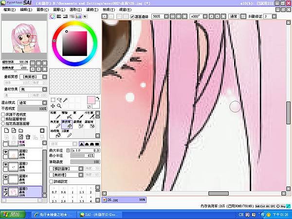
Task: Hide 圖層5 using its eye icon
Action: pyautogui.click(x=5, y=189)
